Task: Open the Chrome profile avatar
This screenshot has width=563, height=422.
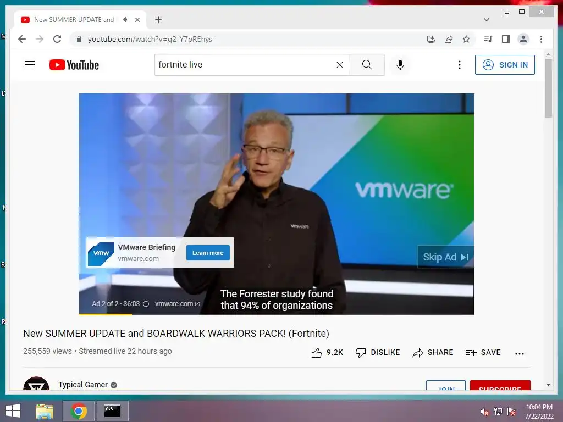Action: [523, 39]
